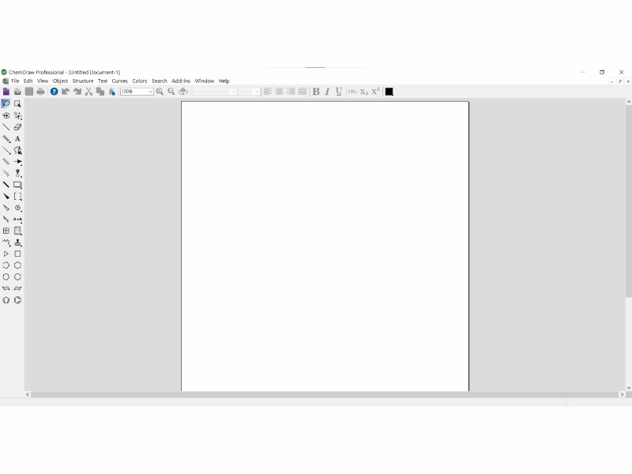Choose the Table tool

tap(6, 231)
